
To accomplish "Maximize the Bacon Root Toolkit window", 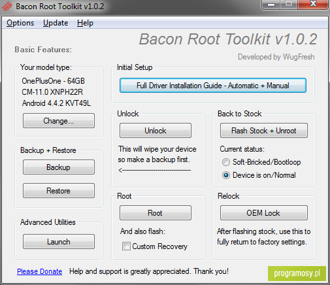I will pyautogui.click(x=289, y=5).
